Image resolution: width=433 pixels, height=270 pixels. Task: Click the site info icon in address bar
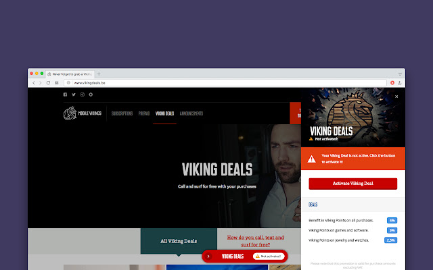68,82
